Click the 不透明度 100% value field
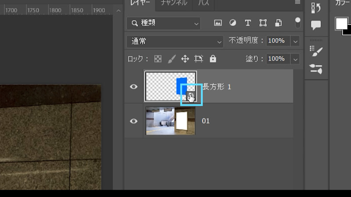 278,41
